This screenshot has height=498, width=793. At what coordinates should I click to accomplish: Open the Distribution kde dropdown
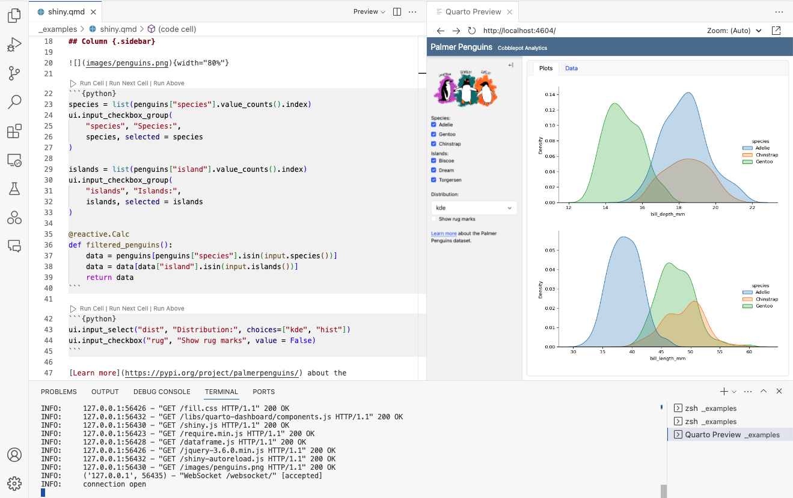pos(474,207)
